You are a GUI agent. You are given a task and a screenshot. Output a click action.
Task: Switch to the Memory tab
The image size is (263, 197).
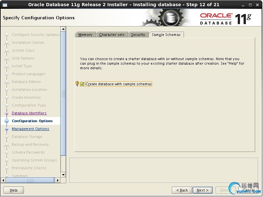pyautogui.click(x=85, y=35)
